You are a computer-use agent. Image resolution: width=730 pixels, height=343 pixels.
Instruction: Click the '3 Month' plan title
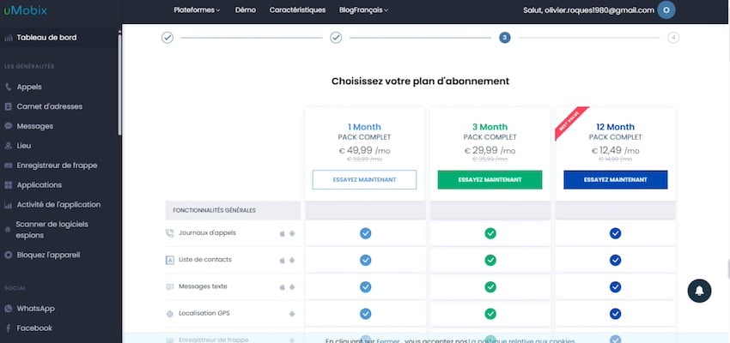pyautogui.click(x=490, y=127)
